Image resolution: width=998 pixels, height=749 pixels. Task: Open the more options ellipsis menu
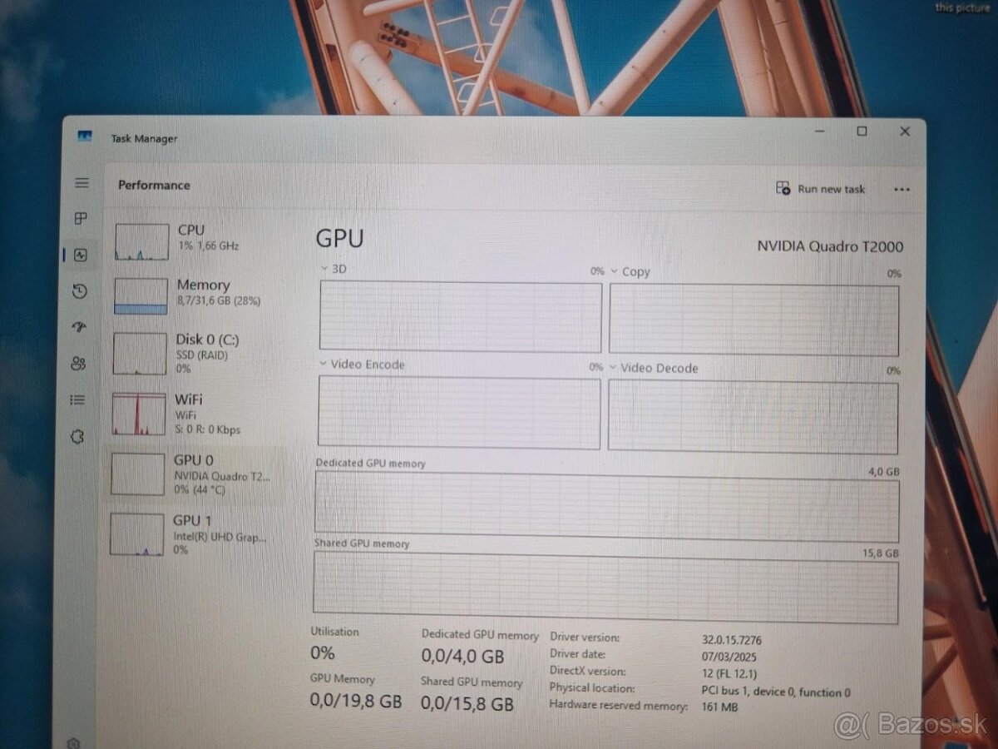pyautogui.click(x=902, y=189)
